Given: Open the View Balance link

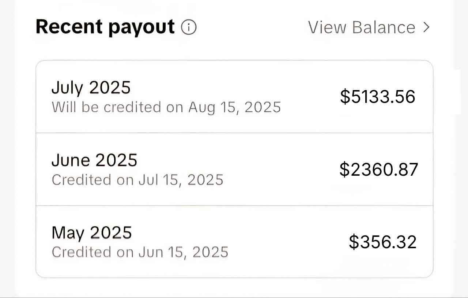Looking at the screenshot, I should [362, 27].
